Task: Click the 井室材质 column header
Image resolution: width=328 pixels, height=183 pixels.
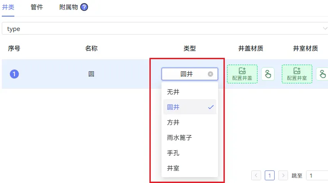Action: pos(306,48)
